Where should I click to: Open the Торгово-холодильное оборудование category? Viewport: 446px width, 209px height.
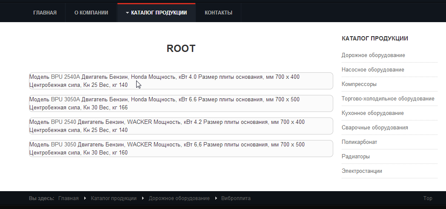click(388, 99)
